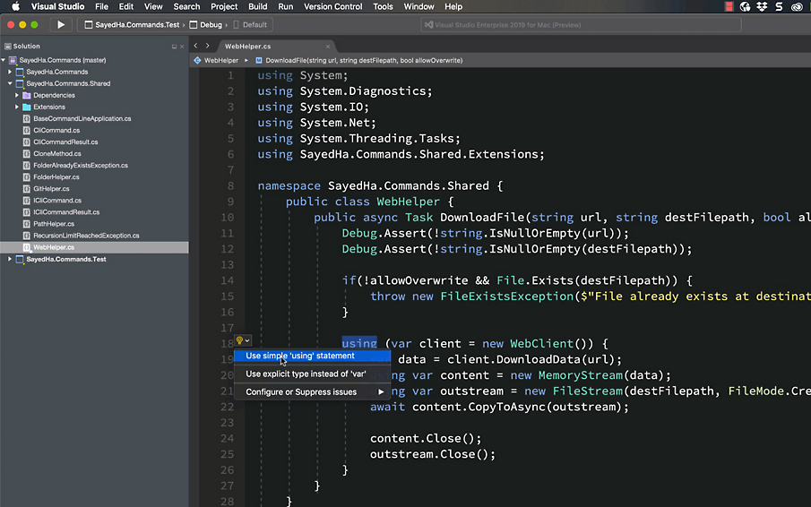Click the Run (play) button in toolbar
Image resolution: width=811 pixels, height=507 pixels.
click(61, 25)
